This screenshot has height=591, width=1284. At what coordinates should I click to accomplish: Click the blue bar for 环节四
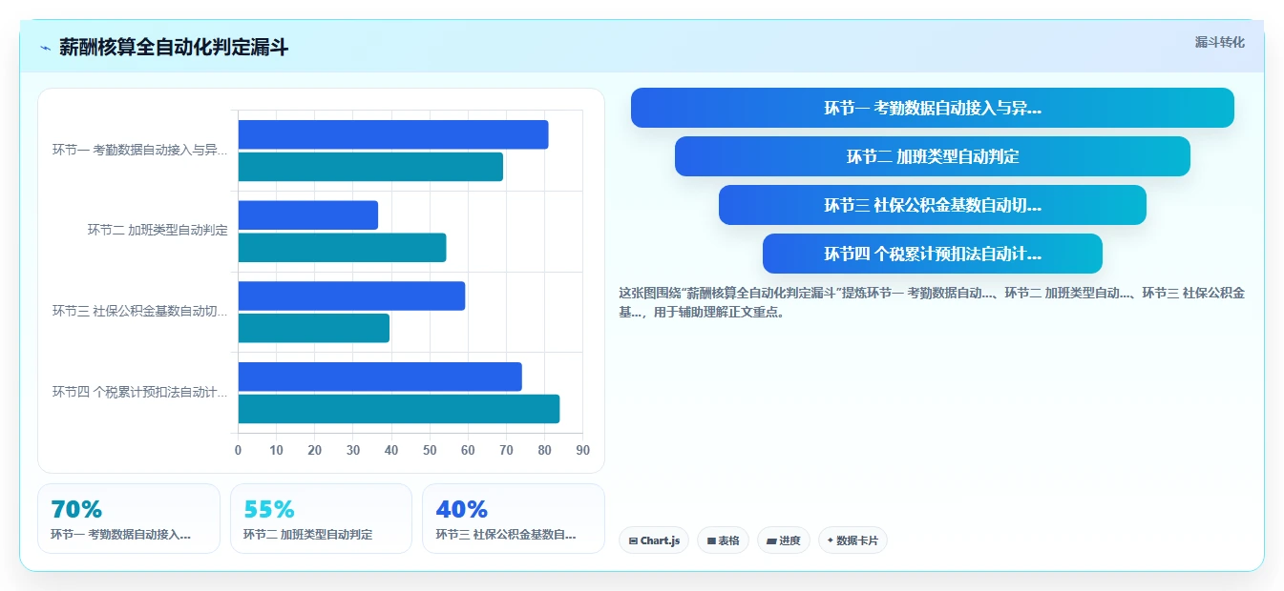(x=380, y=377)
